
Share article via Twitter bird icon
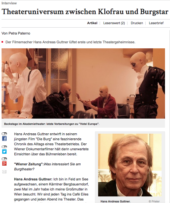tap(4, 152)
